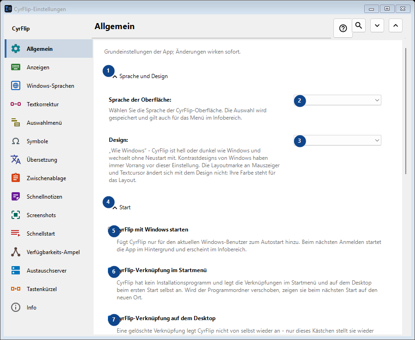The width and height of the screenshot is (415, 340).
Task: Open the Design theme dropdown
Action: click(338, 140)
